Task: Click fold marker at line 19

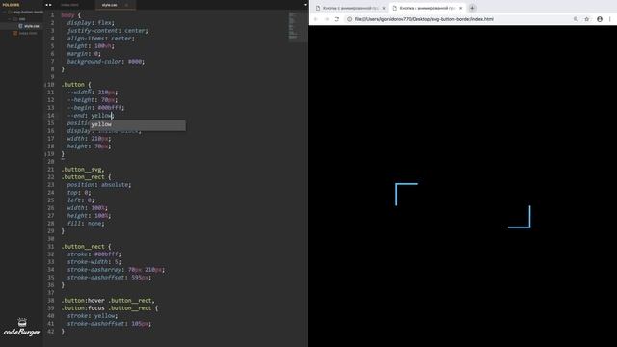Action: pyautogui.click(x=45, y=154)
